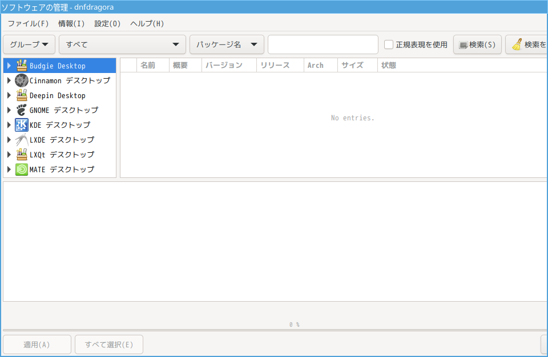Click the Budgie Desktop group icon
This screenshot has height=357, width=548.
pos(22,66)
